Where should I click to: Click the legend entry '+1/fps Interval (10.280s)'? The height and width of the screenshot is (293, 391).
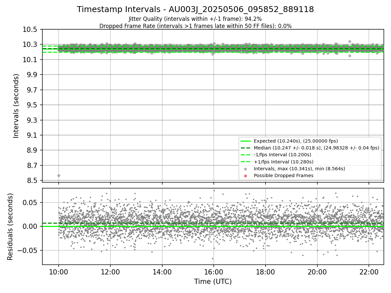click(x=283, y=161)
